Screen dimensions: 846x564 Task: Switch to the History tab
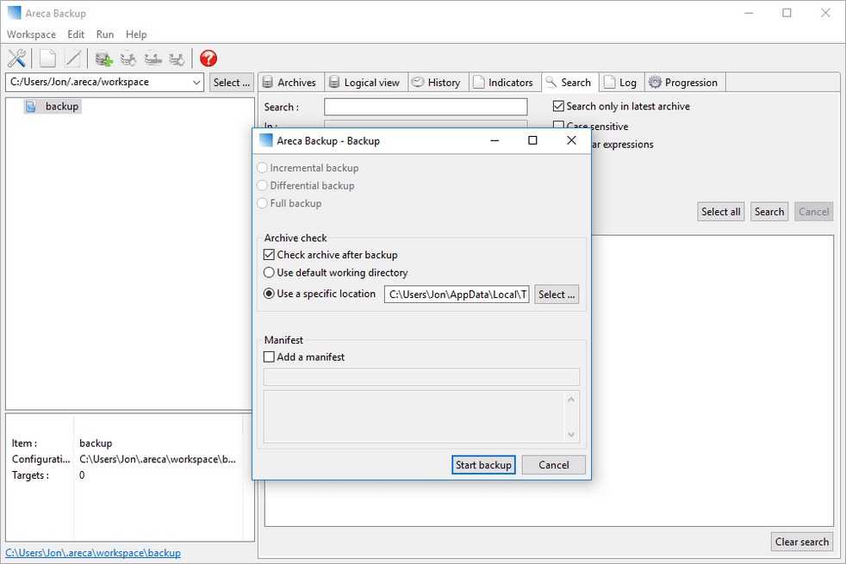coord(437,83)
